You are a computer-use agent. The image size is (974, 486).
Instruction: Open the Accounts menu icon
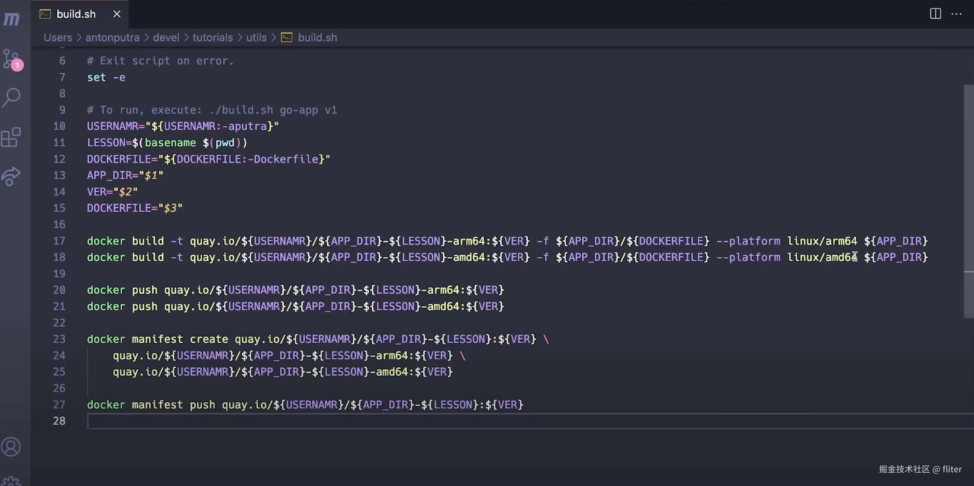11,446
